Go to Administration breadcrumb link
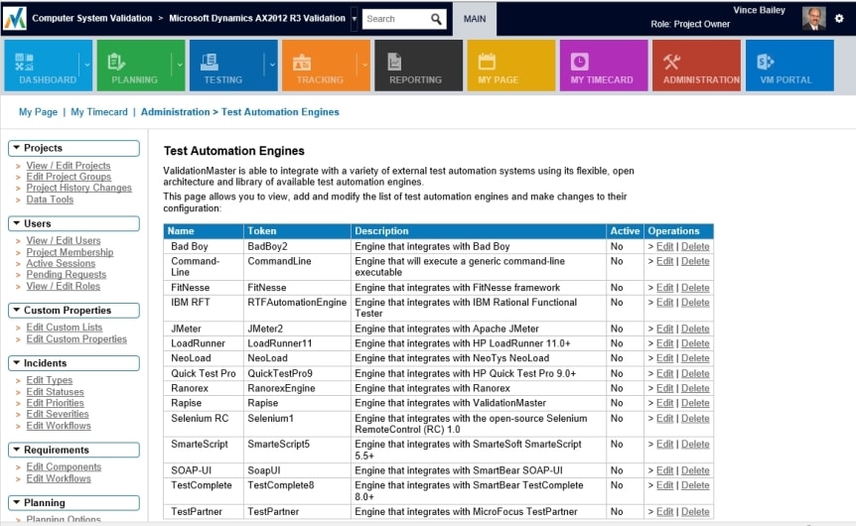This screenshot has width=856, height=526. pyautogui.click(x=175, y=112)
